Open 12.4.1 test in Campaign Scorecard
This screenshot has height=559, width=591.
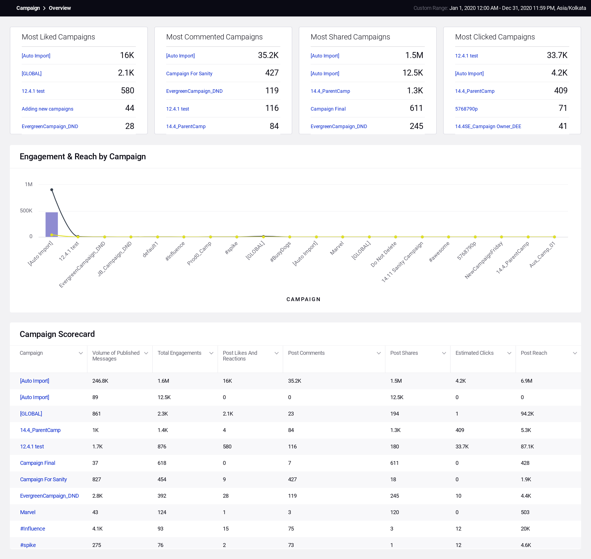pyautogui.click(x=32, y=446)
